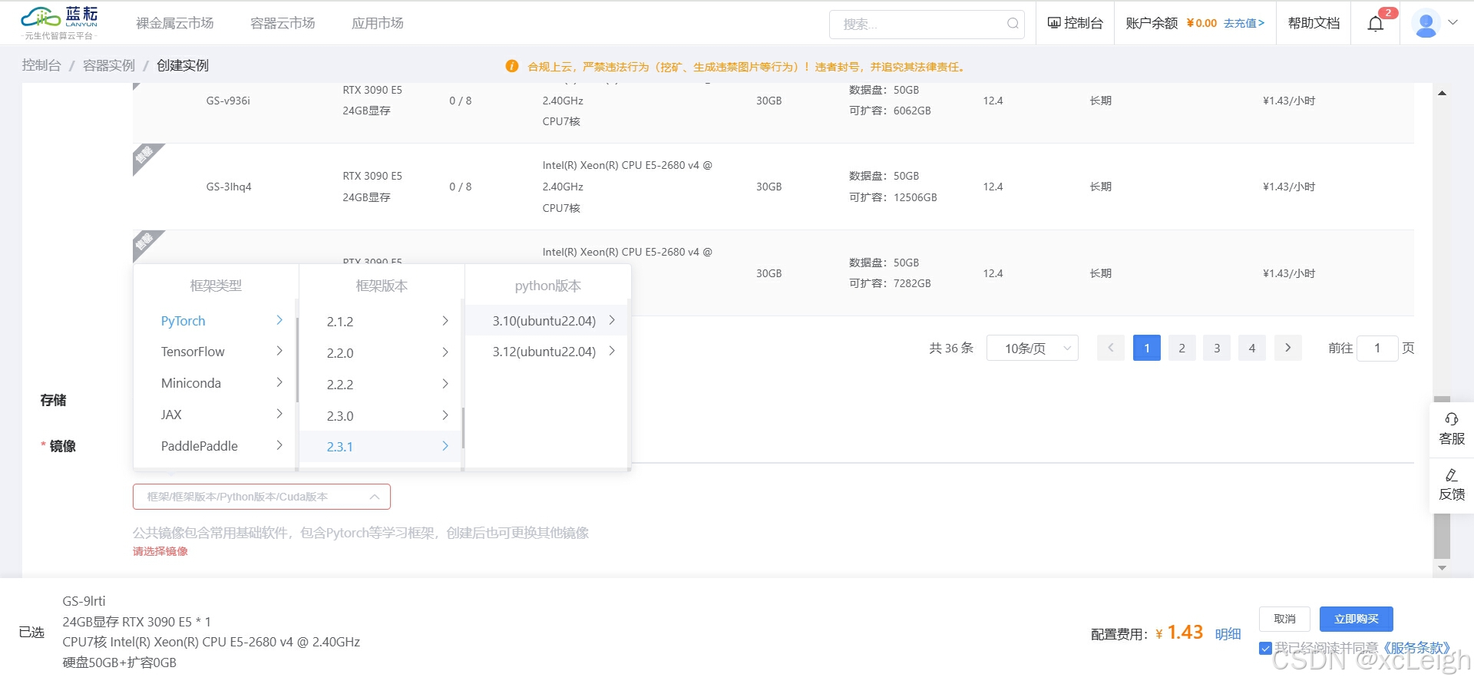Expand arrow next to 3.12(ubuntu22.04)

(612, 351)
